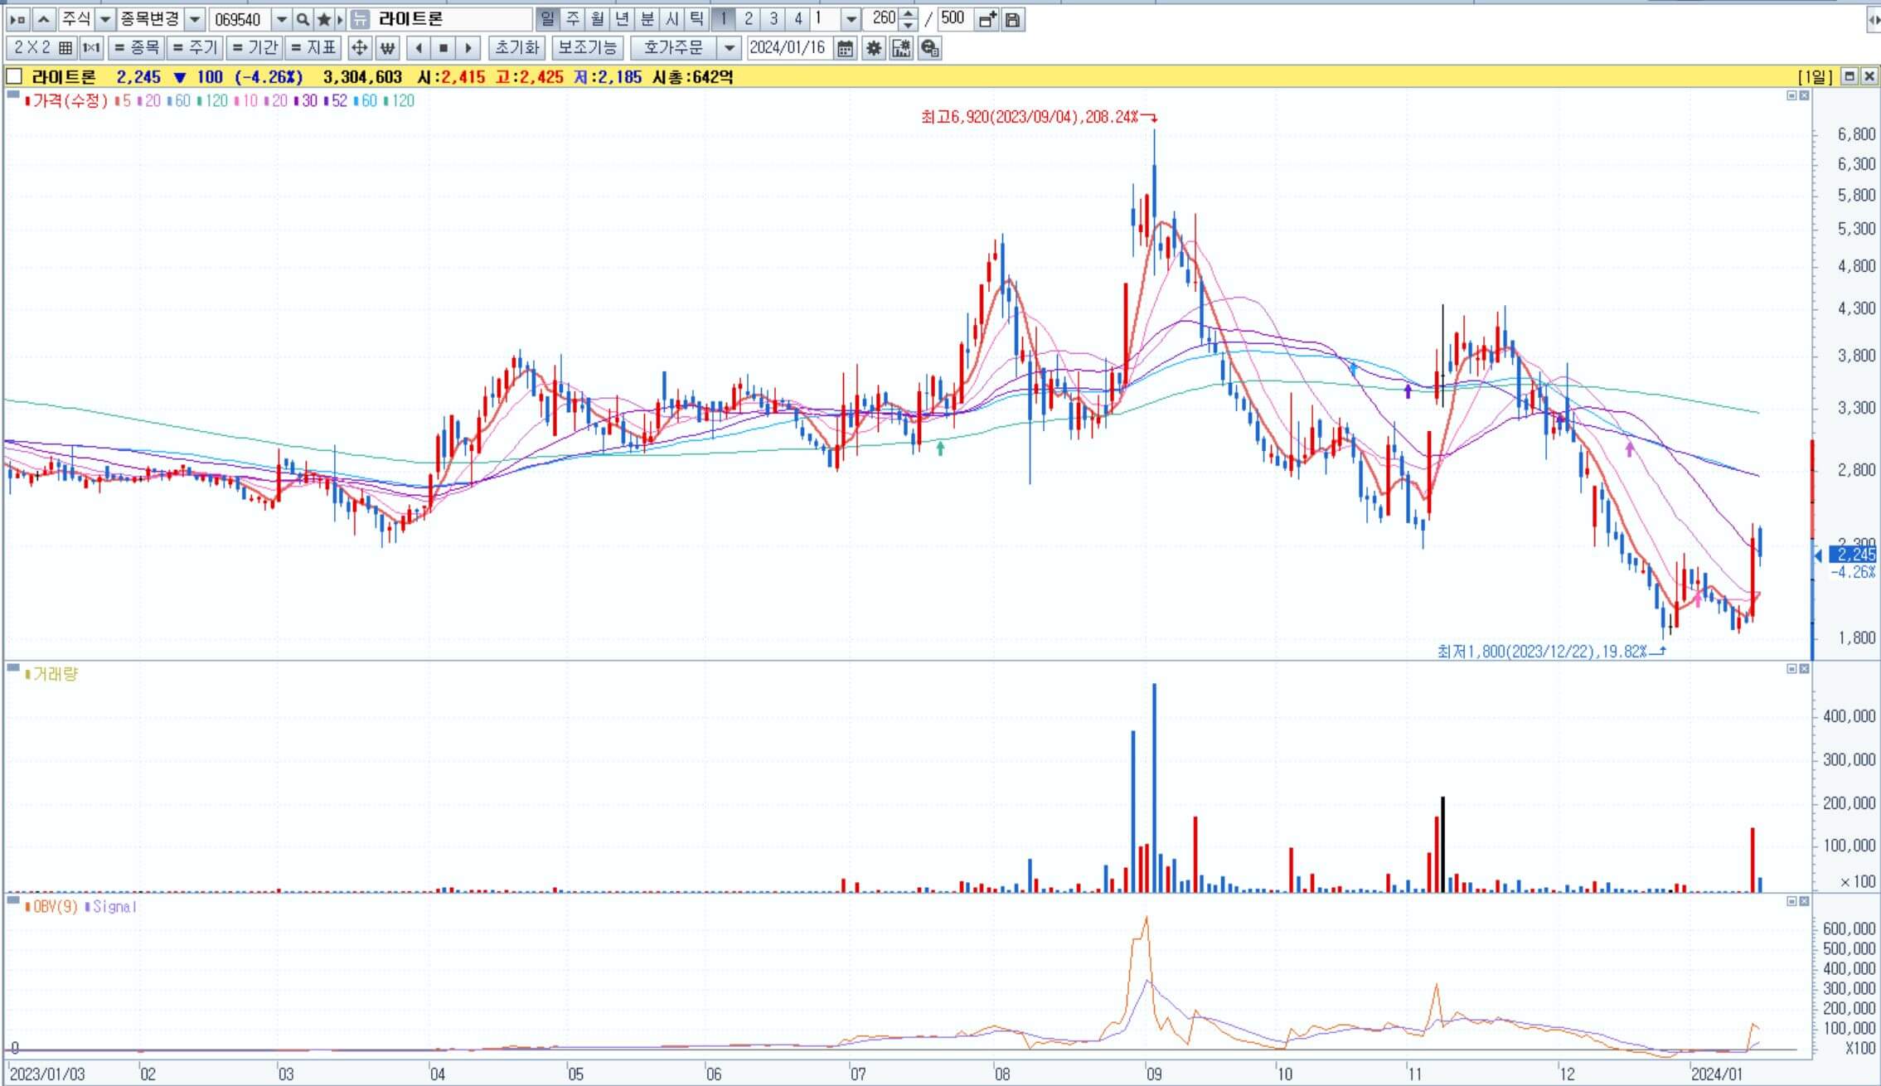Select the 분 minute period tab
The width and height of the screenshot is (1881, 1086).
(x=647, y=18)
